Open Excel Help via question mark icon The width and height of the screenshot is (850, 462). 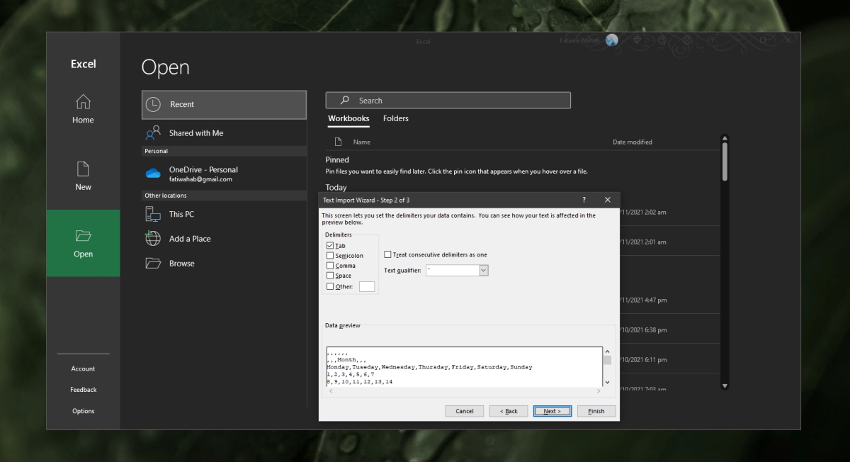point(713,40)
